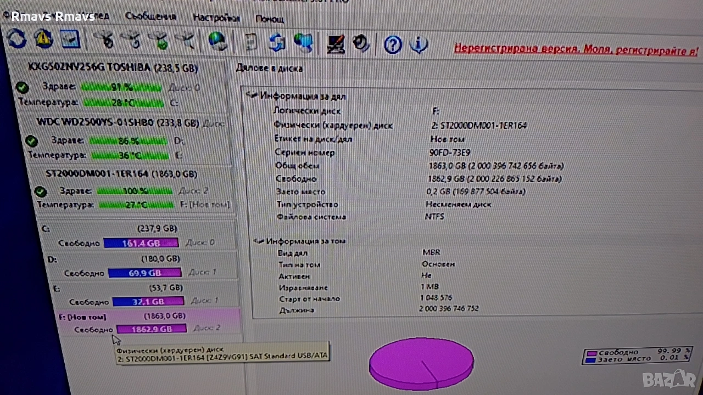Click the 'Основен' volume type value
This screenshot has height=395, width=703.
click(x=437, y=264)
